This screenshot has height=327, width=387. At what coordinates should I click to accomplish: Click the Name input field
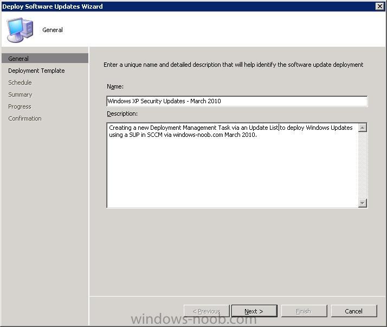click(237, 101)
